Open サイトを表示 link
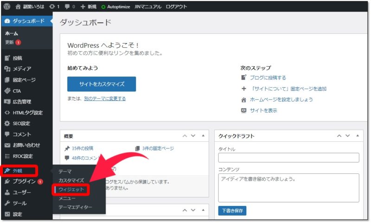 (x=263, y=110)
